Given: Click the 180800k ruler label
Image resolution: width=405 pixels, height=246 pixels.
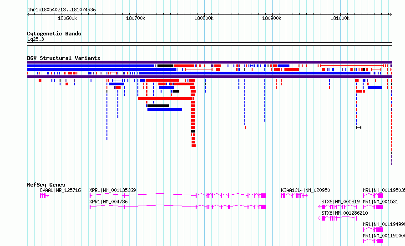Looking at the screenshot, I should 204,18.
